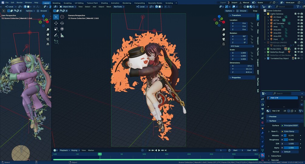Select the Move tool
305x164 pixels.
coord(56,23)
